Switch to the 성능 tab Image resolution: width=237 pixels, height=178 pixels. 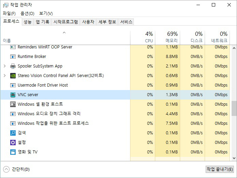click(28, 22)
